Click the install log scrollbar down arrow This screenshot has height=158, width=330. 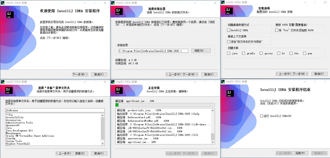coord(213,142)
